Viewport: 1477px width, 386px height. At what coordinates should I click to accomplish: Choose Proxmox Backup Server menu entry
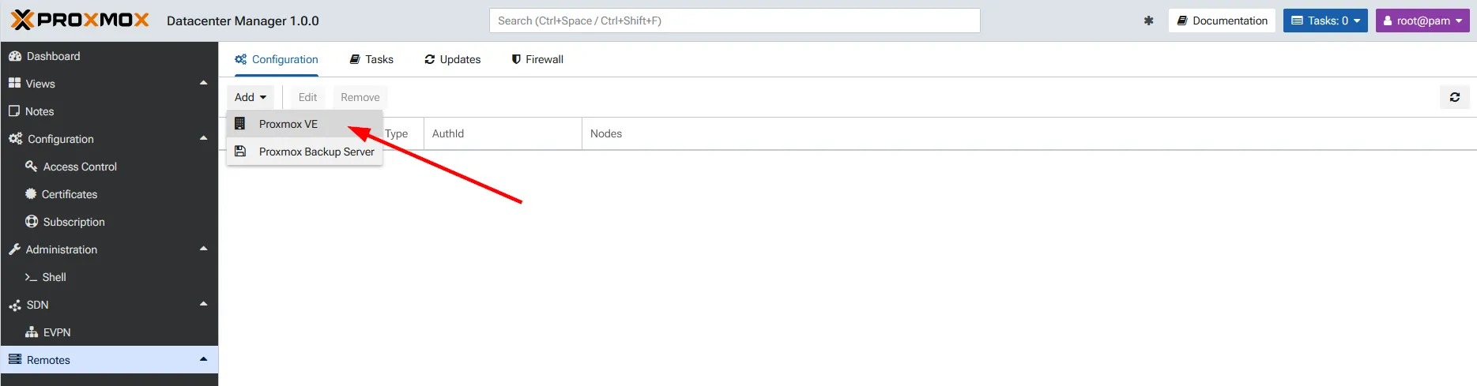tap(316, 152)
